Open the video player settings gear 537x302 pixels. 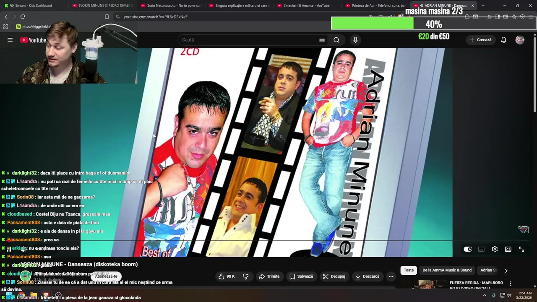click(x=495, y=249)
